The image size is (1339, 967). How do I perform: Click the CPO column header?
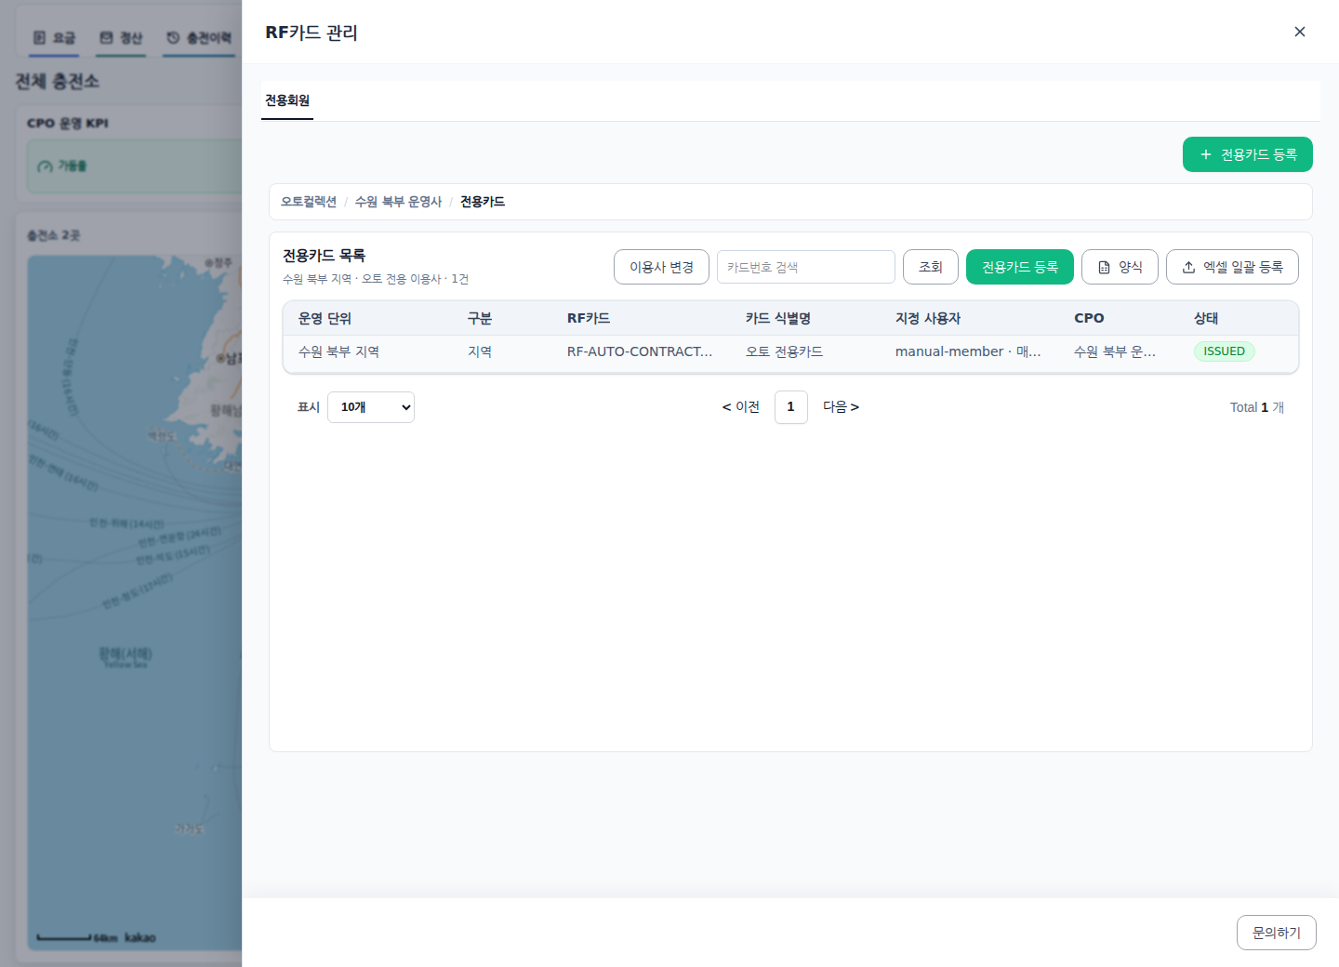[x=1089, y=318]
